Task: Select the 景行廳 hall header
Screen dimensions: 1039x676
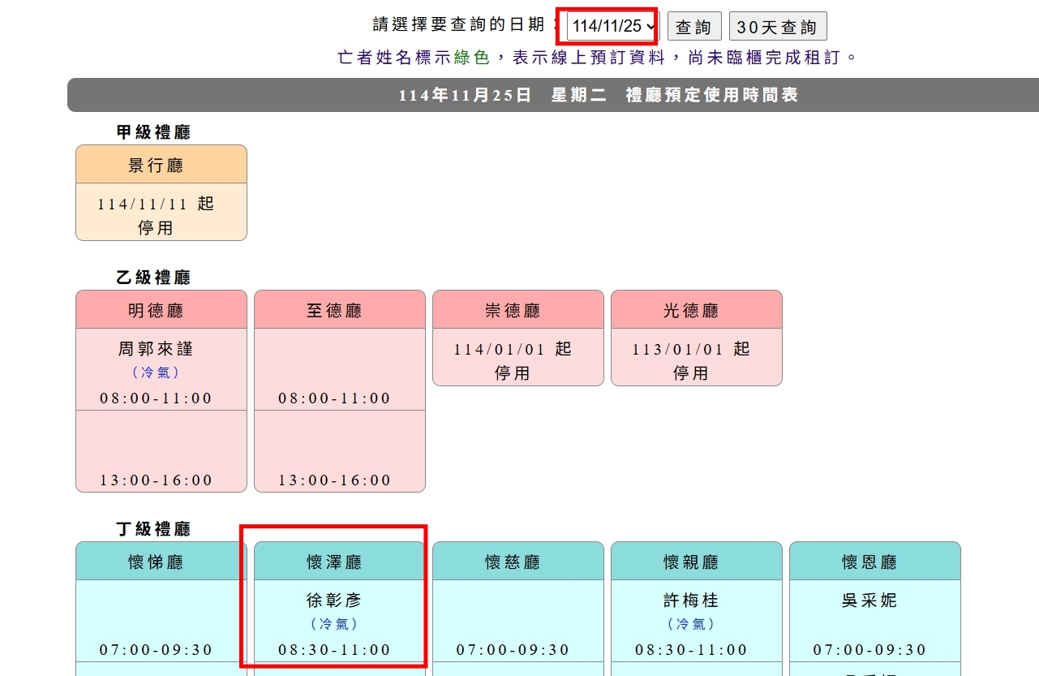Action: (161, 165)
